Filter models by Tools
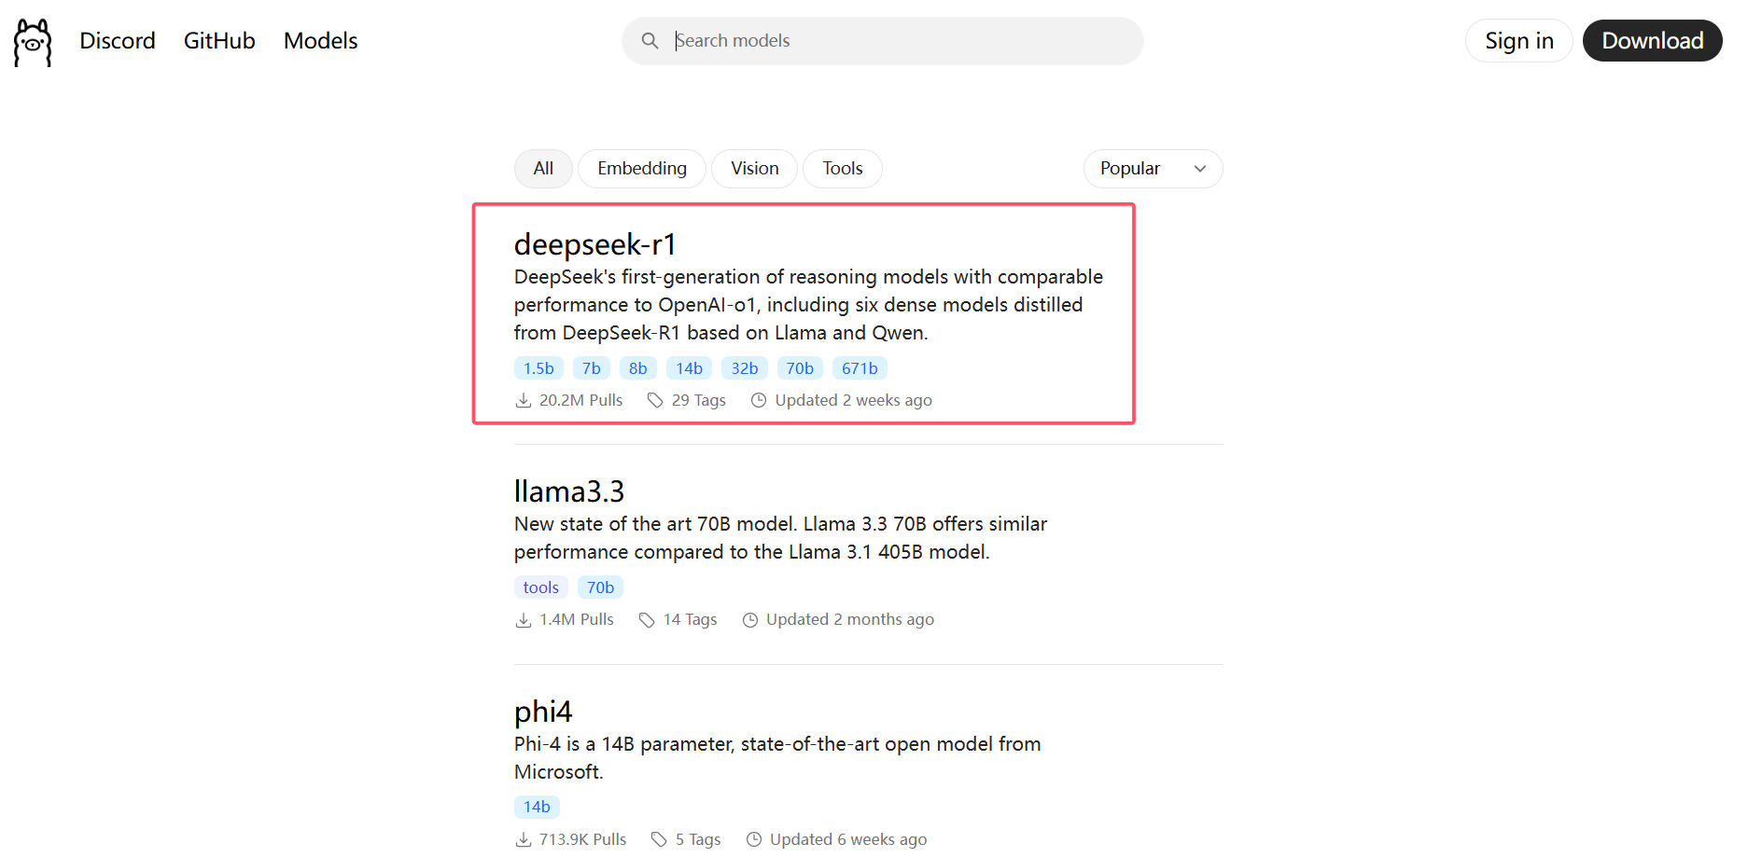1748x857 pixels. click(843, 169)
